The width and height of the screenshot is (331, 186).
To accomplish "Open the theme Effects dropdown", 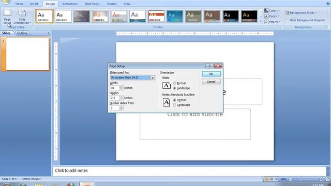I will coord(273,22).
